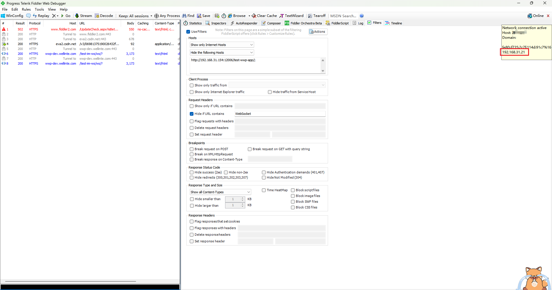Click the Actions button

(x=318, y=32)
